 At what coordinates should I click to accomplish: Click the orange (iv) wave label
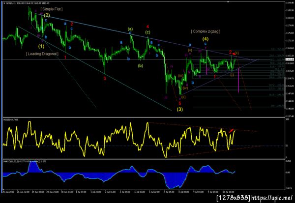pos(185,88)
